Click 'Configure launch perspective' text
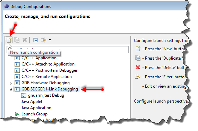 click(161, 101)
